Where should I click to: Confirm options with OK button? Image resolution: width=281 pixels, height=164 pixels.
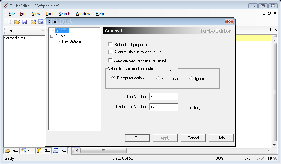pos(137,138)
